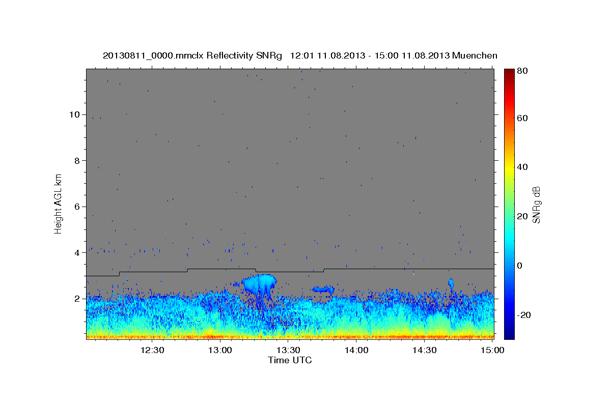Click the dark blue bottom of colorbar
This screenshot has height=407, width=611.
click(509, 333)
